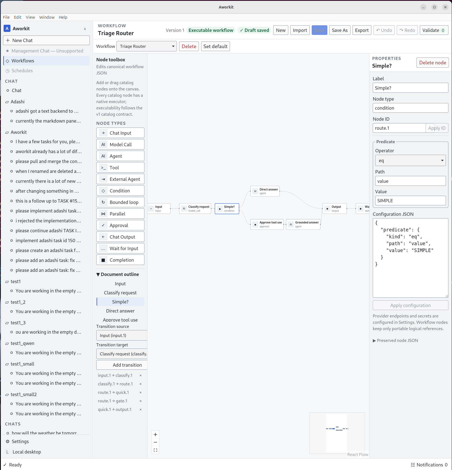Add a Chat Output node
Screen dimensions: 452x470
pyautogui.click(x=120, y=237)
